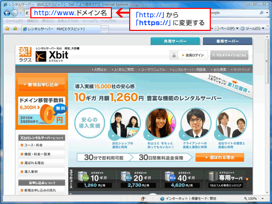
Task: Click the search magnifier icon
Action: pos(262,13)
